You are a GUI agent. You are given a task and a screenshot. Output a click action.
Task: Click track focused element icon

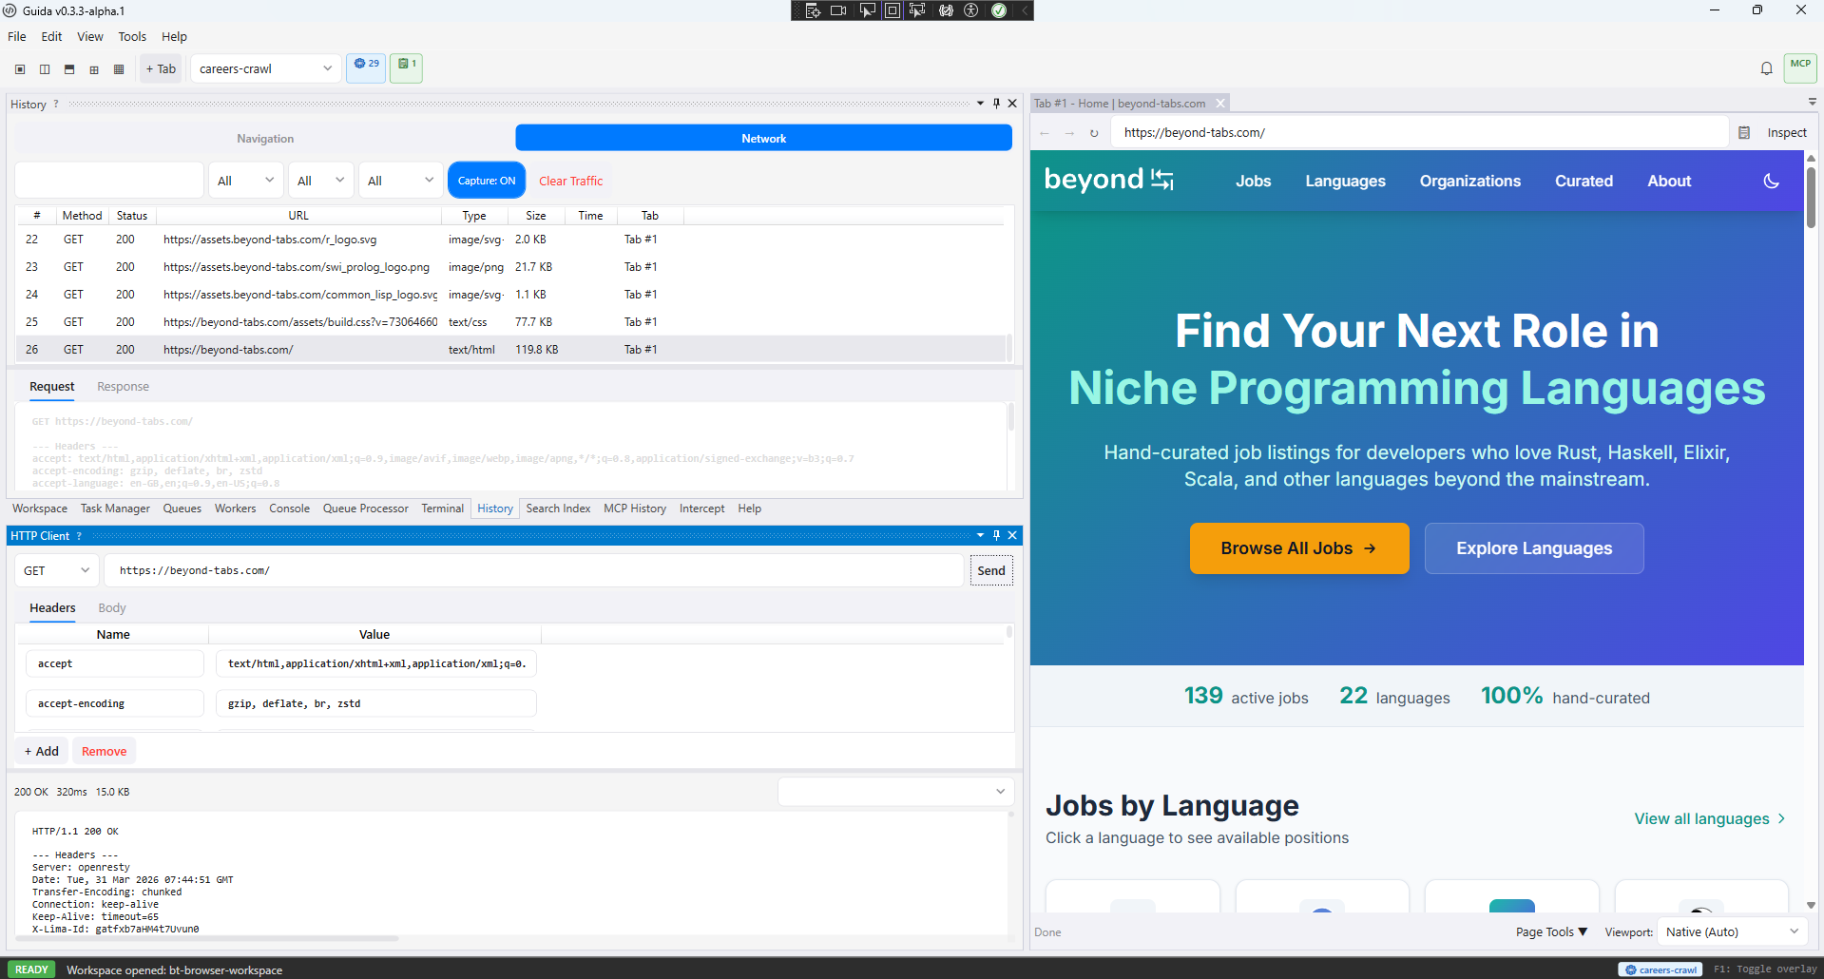[x=917, y=10]
